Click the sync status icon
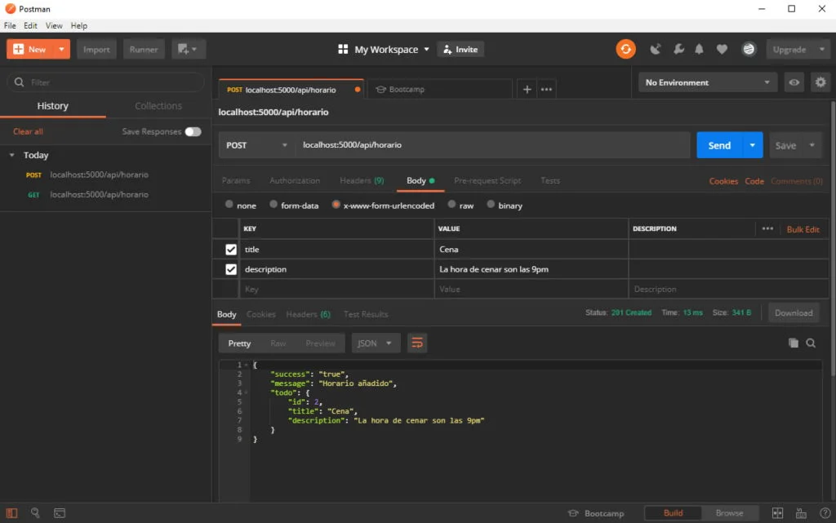836x523 pixels. 625,49
